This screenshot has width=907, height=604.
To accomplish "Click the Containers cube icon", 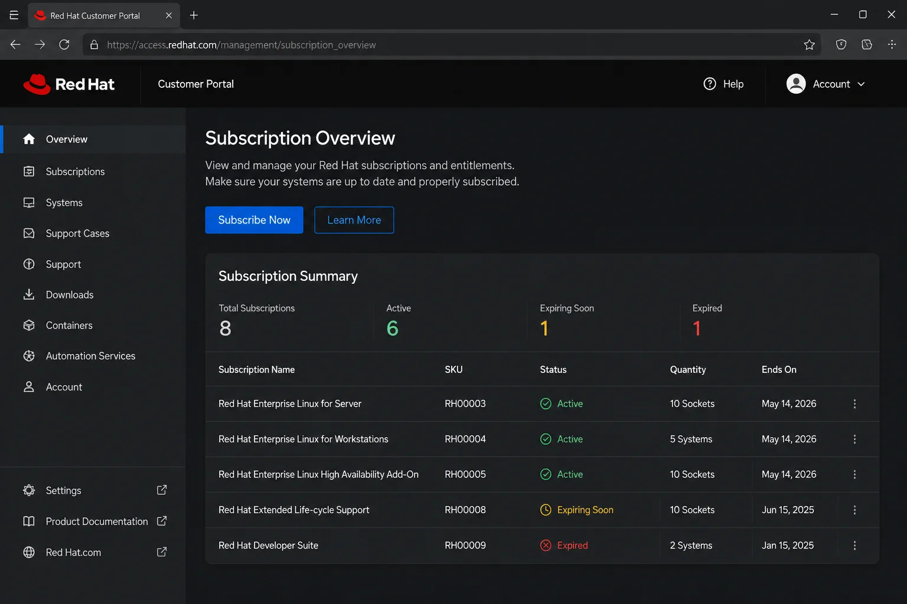I will click(x=28, y=325).
